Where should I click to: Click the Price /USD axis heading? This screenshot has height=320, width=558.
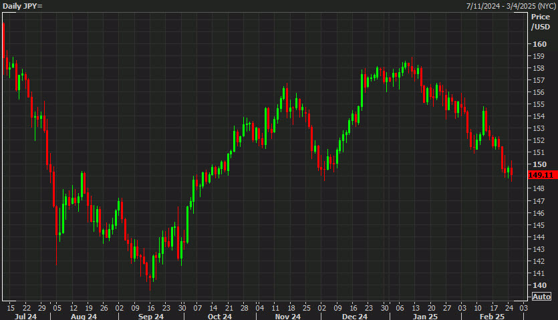coord(541,22)
